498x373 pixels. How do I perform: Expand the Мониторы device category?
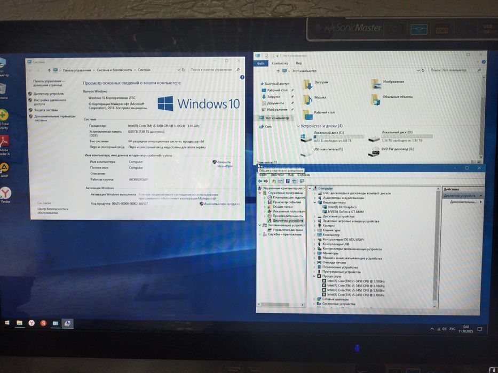(x=315, y=254)
